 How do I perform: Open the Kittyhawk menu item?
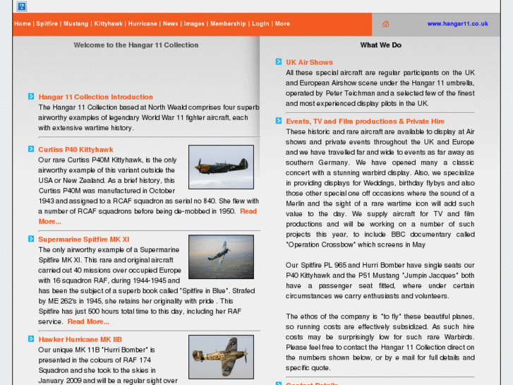(108, 23)
